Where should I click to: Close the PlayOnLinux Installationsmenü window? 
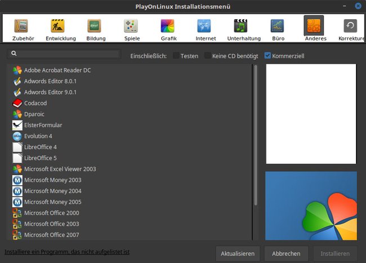point(358,6)
